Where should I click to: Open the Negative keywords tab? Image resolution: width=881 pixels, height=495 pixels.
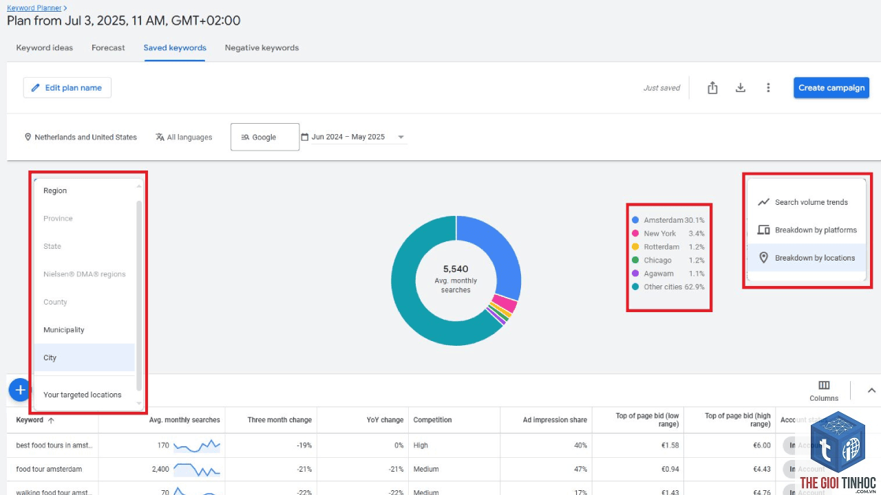pos(262,48)
